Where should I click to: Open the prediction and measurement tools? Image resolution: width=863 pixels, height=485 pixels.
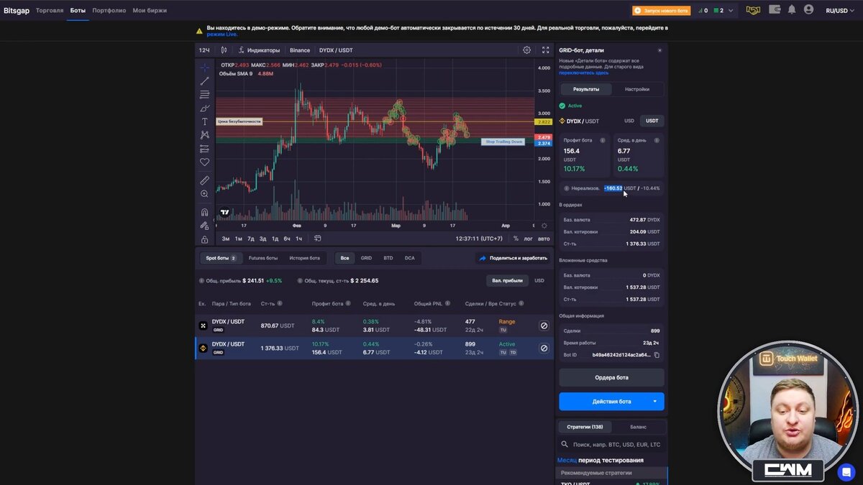tap(205, 149)
